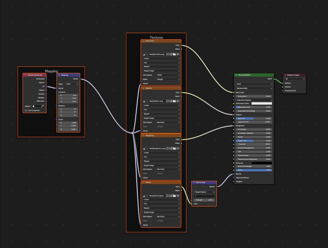This screenshot has width=328, height=248.
Task: Open the Random Walk subsurface method dropdown
Action: point(254,88)
